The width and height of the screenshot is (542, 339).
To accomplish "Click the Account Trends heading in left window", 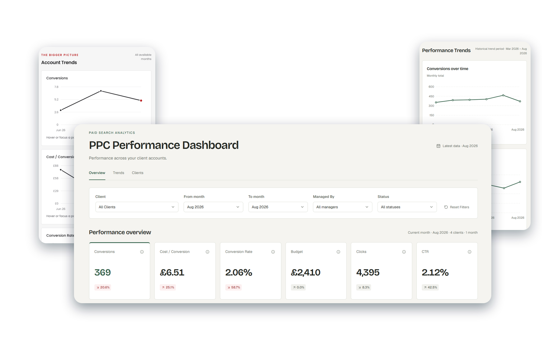I will (59, 62).
